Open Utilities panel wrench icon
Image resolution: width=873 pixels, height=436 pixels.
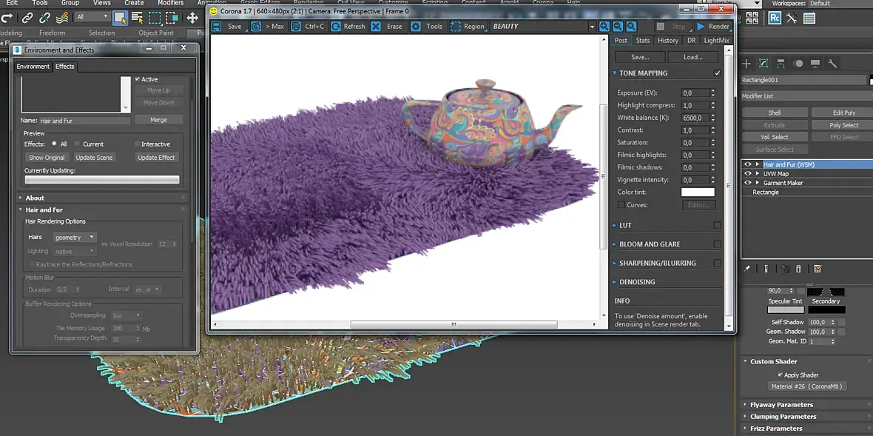click(x=832, y=64)
